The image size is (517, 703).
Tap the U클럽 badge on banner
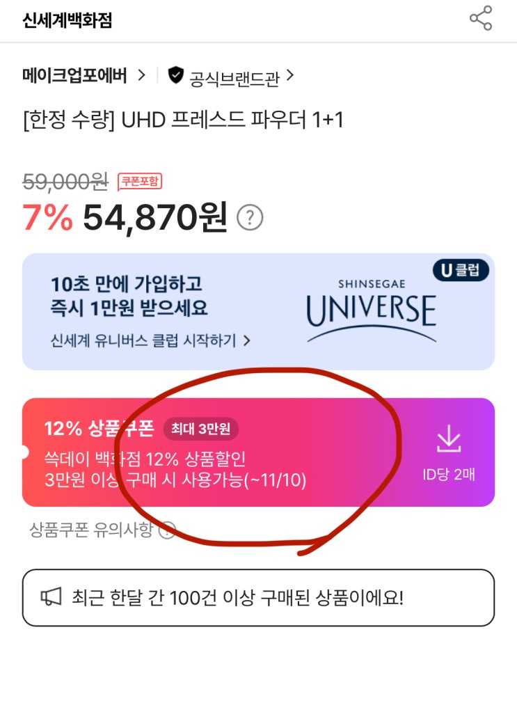click(460, 271)
